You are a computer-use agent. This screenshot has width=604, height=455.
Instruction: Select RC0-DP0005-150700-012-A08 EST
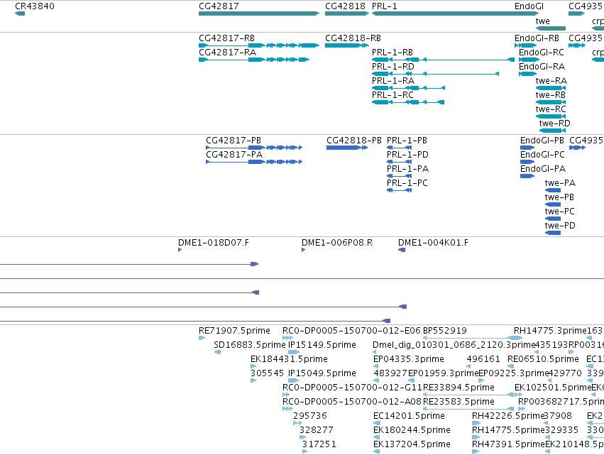(287, 409)
